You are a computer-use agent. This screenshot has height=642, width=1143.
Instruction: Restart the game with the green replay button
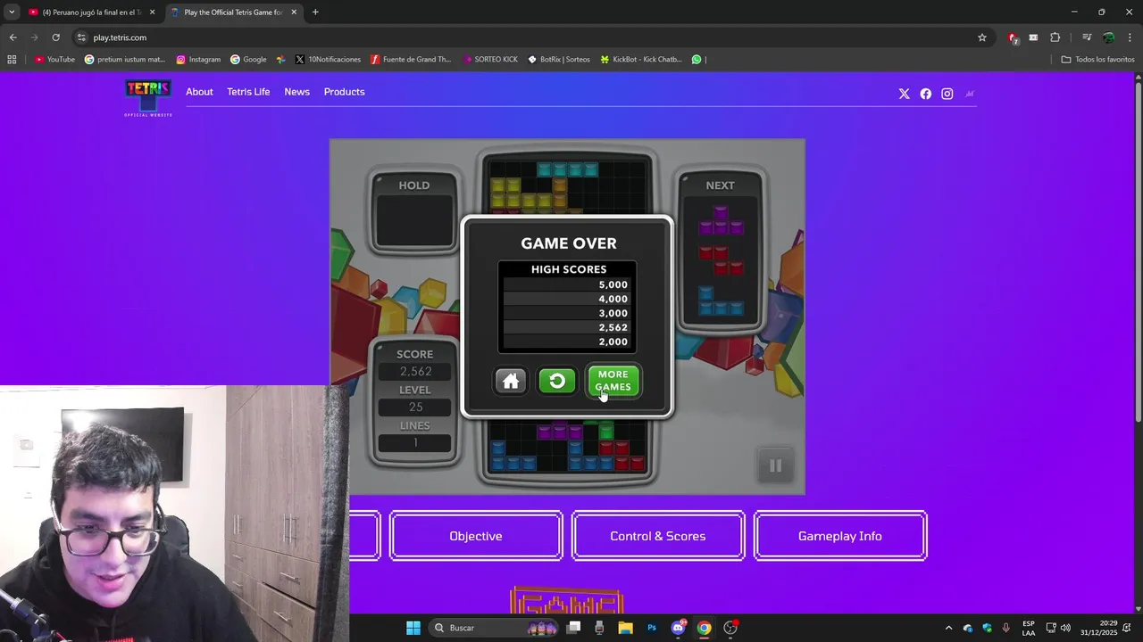[x=557, y=382]
